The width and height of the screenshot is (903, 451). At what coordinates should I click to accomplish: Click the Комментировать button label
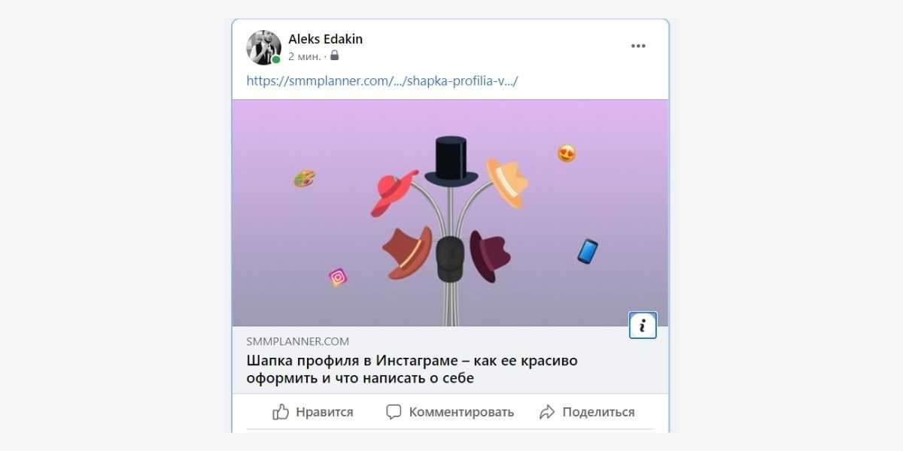click(x=461, y=412)
